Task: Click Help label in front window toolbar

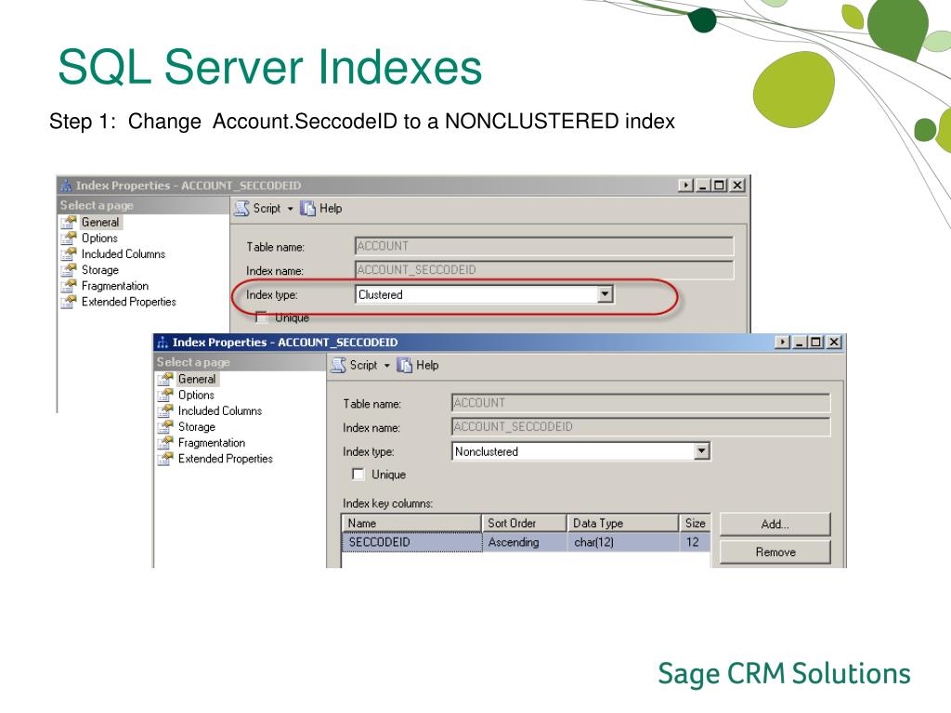Action: [x=427, y=365]
